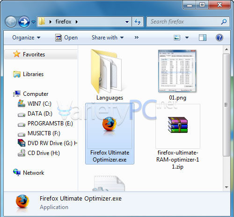The height and width of the screenshot is (217, 234).
Task: Click the Network globe icon
Action: (17, 172)
